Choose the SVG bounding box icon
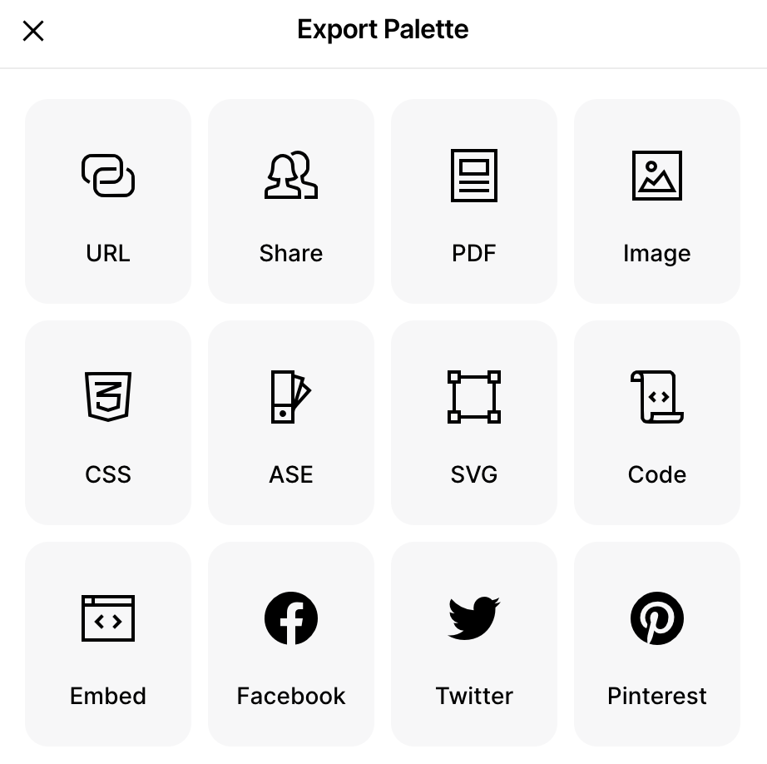 (x=474, y=396)
